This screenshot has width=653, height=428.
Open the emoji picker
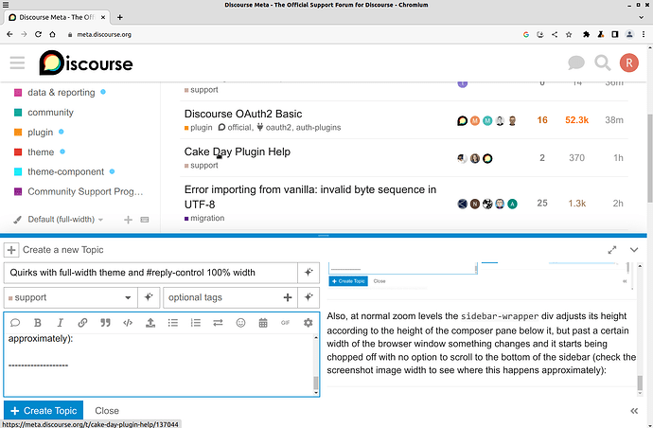point(240,323)
